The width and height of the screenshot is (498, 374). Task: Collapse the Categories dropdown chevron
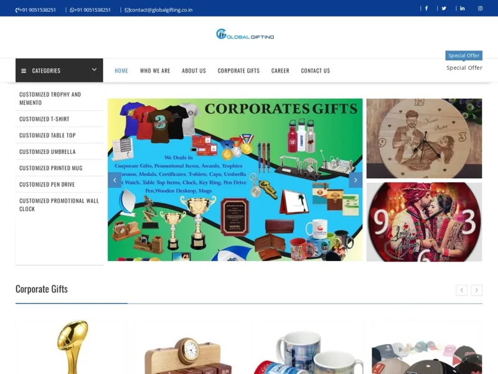(x=95, y=70)
